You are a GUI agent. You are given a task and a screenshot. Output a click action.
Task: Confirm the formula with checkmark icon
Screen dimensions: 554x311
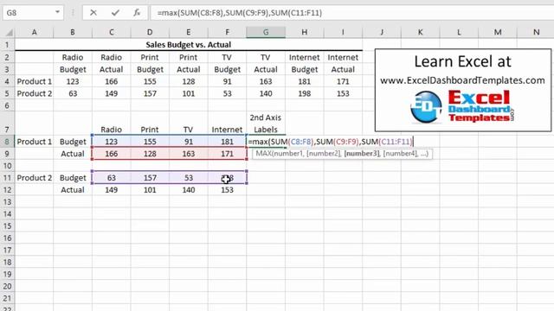(115, 13)
